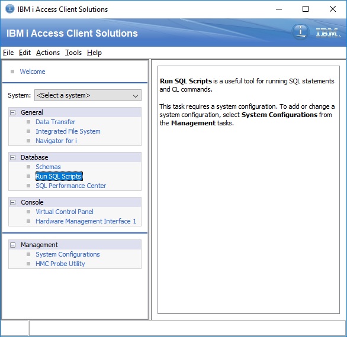The height and width of the screenshot is (337, 347).
Task: Open the File menu
Action: tap(8, 53)
